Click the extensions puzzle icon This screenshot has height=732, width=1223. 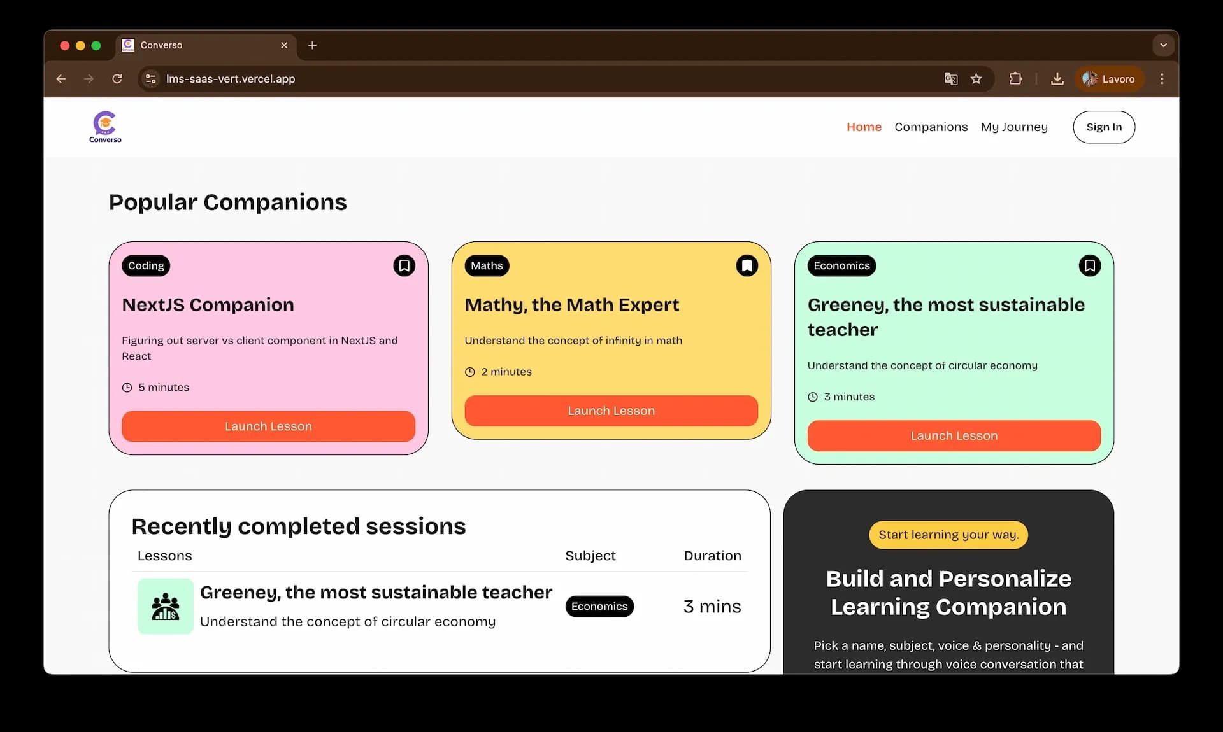click(x=1015, y=79)
